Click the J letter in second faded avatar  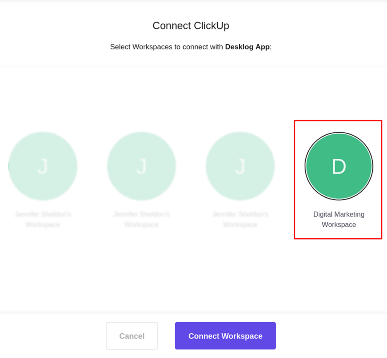141,167
